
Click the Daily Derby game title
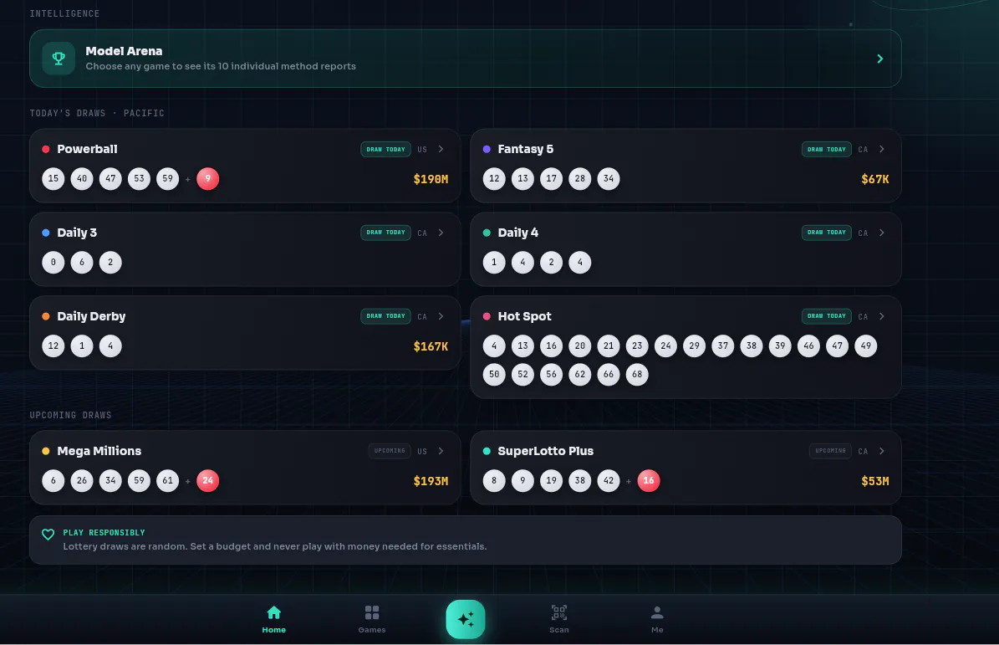point(91,316)
